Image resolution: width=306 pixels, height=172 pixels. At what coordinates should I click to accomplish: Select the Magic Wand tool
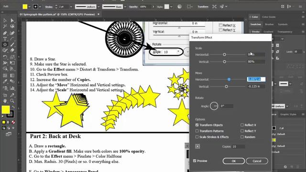pyautogui.click(x=5, y=27)
